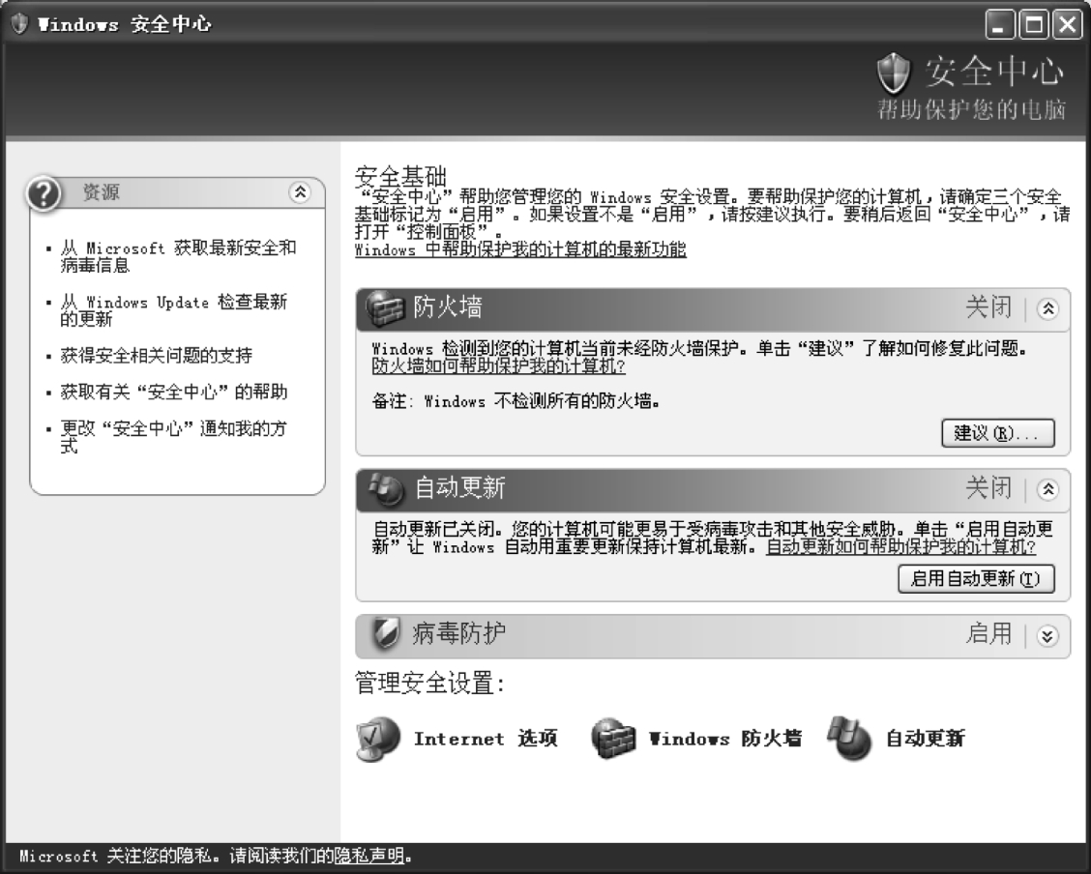Maximize the Windows 安全中心 window

click(x=1034, y=25)
